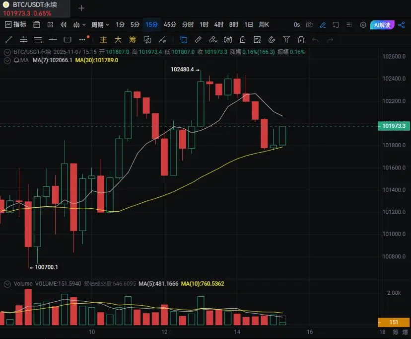Click the add-window icon beside pencil
The height and width of the screenshot is (339, 411).
336,25
